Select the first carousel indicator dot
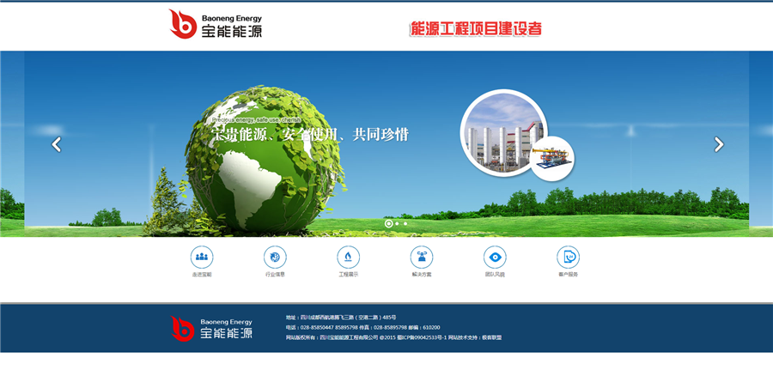Viewport: 773px width, 370px height. (388, 223)
